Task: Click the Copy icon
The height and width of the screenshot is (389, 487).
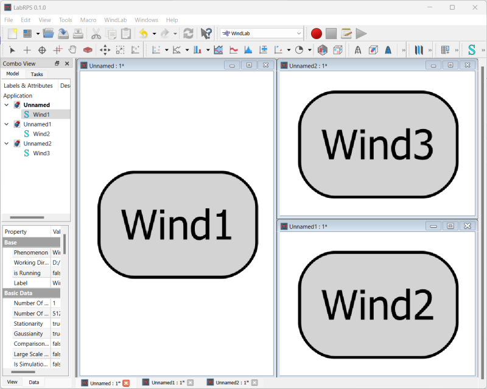Action: point(111,33)
